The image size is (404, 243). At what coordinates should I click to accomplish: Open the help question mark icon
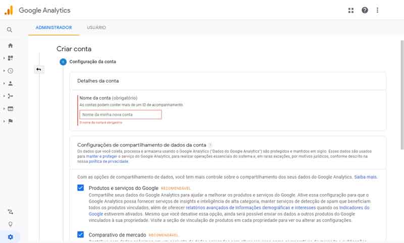tap(365, 10)
